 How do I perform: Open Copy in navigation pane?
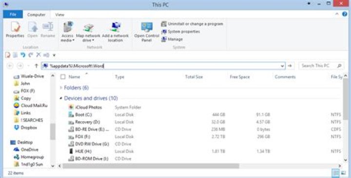pos(22,98)
